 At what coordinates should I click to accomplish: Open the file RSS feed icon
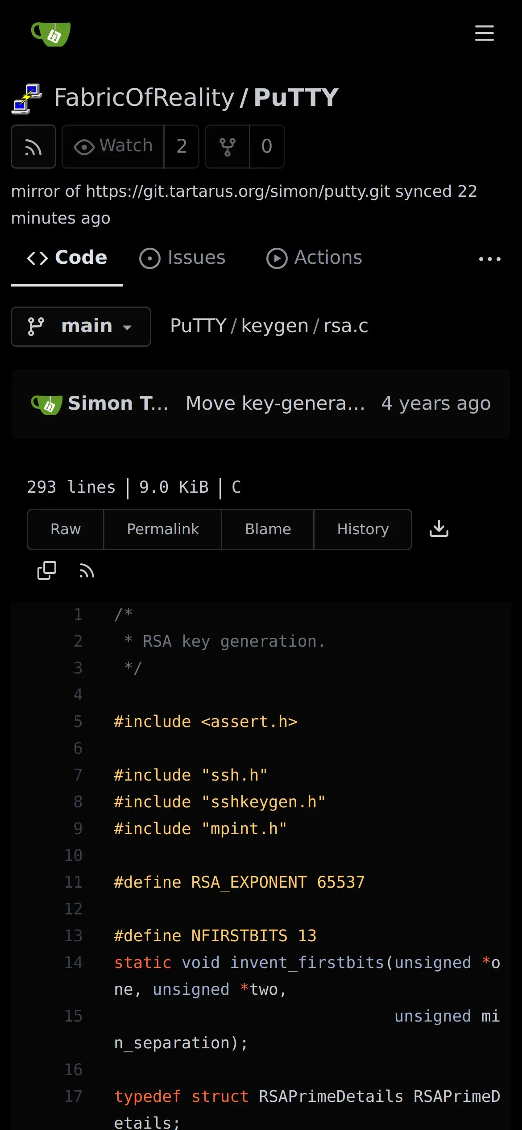(x=87, y=570)
